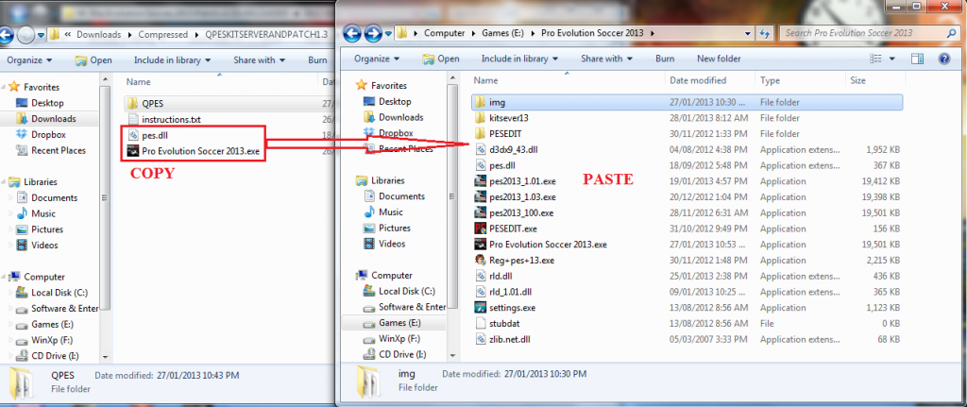Open Downloads in left window favorites

[46, 118]
